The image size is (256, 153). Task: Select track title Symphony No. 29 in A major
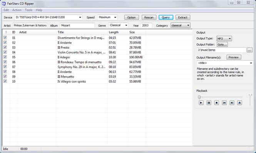[x=82, y=67]
